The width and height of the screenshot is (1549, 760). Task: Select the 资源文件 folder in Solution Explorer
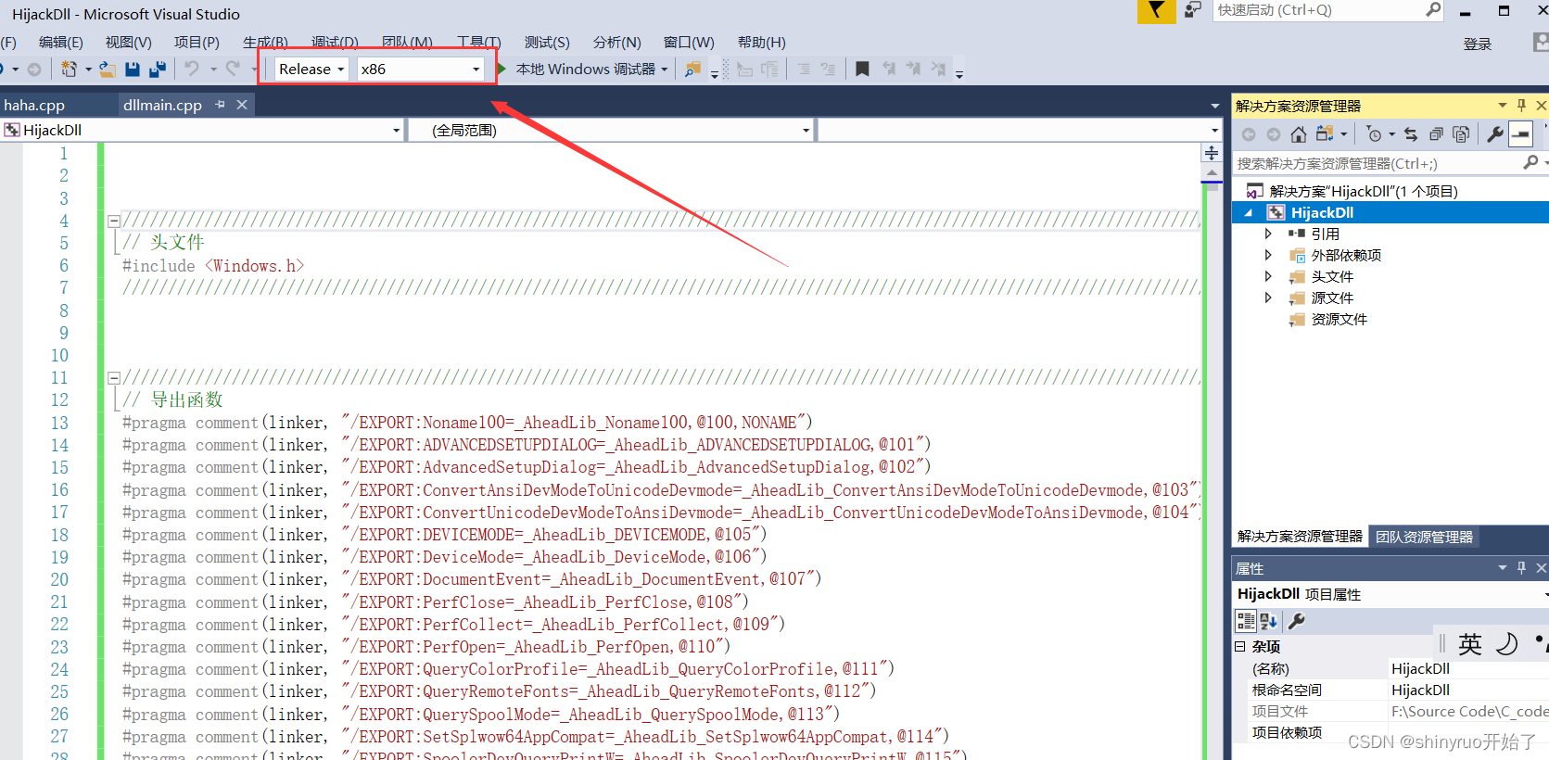(1339, 319)
